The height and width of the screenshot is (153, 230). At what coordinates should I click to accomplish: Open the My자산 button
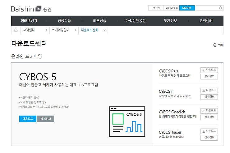click(187, 8)
